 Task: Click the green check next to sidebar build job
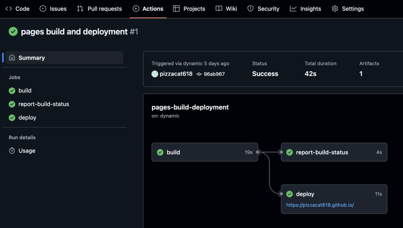click(12, 91)
